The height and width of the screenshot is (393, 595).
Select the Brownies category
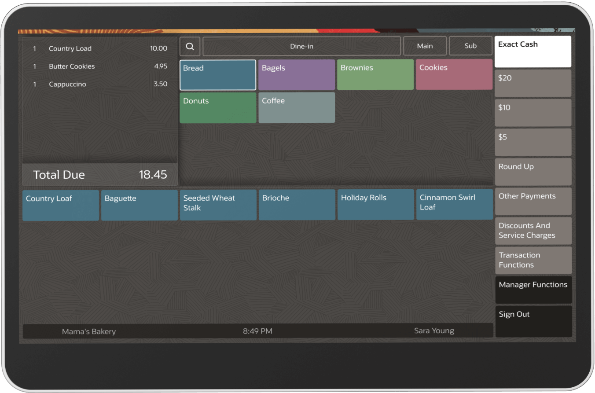point(375,74)
